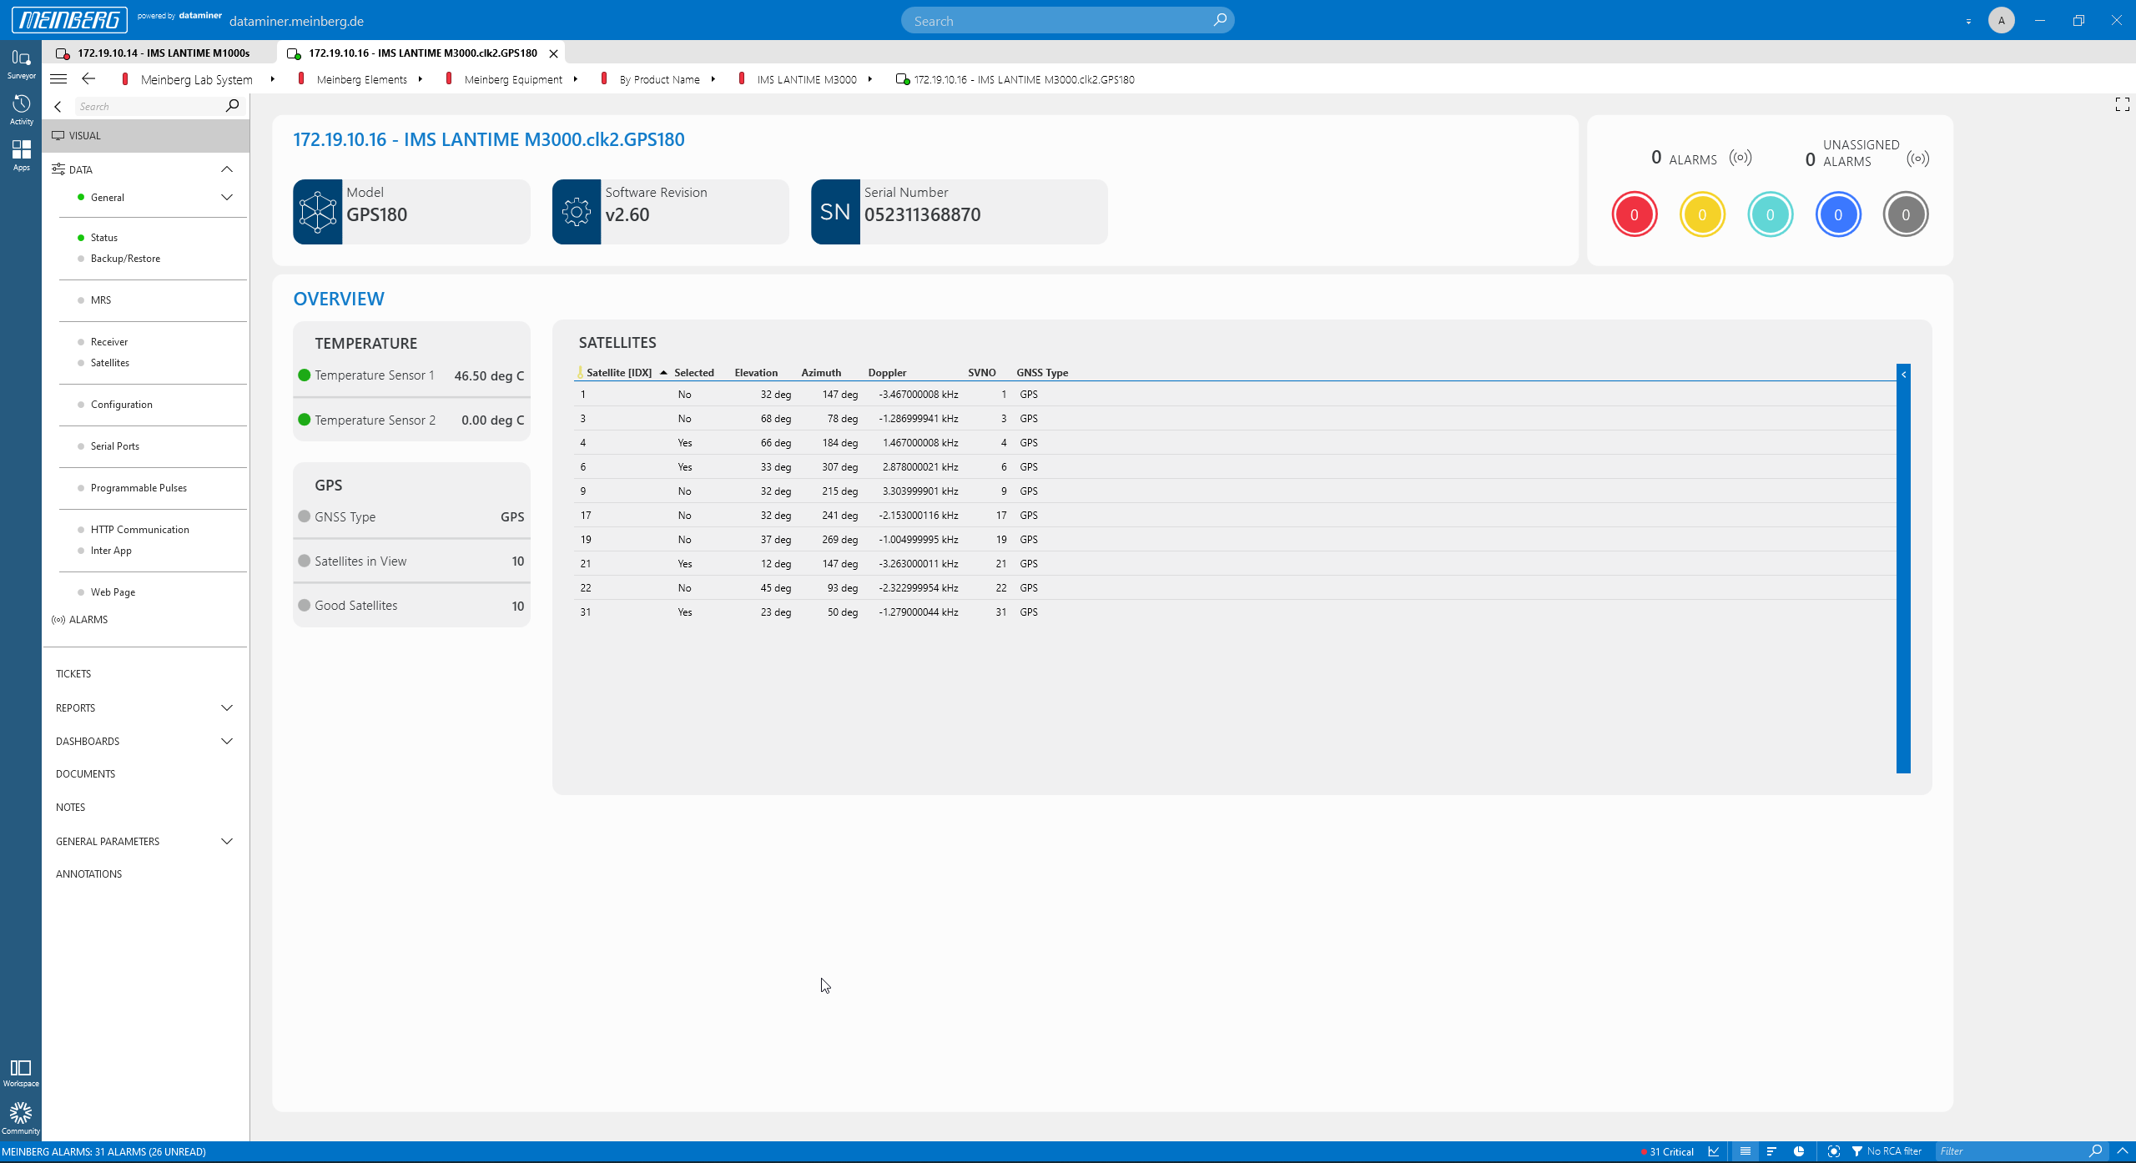Click the 31 Critical alarm counter
The width and height of the screenshot is (2136, 1163).
(1667, 1151)
